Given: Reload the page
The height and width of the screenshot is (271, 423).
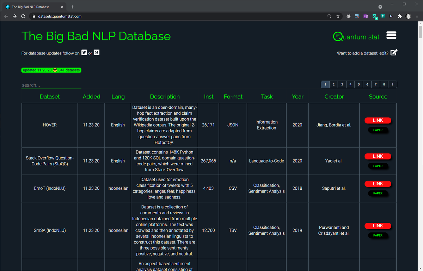Looking at the screenshot, I should (x=23, y=16).
